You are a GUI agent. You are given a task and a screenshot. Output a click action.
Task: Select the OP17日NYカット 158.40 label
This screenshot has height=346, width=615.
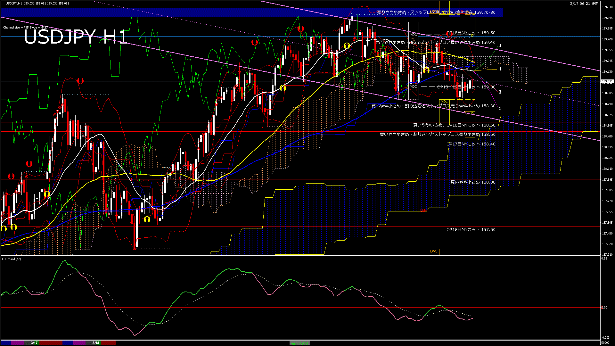(x=471, y=144)
